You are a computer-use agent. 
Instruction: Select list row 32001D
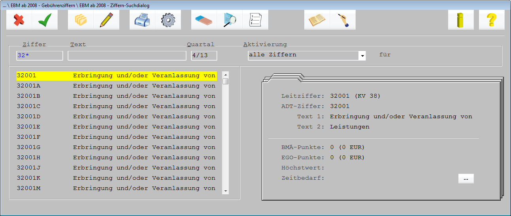point(117,117)
